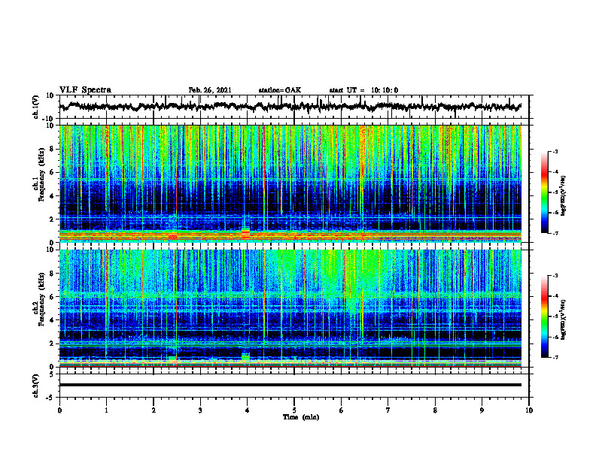The width and height of the screenshot is (596, 460).
Task: Click the "VLF Spectra" title text
Action: pos(85,90)
